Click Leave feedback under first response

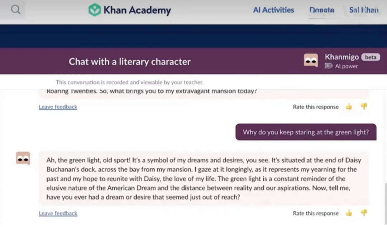pyautogui.click(x=58, y=107)
